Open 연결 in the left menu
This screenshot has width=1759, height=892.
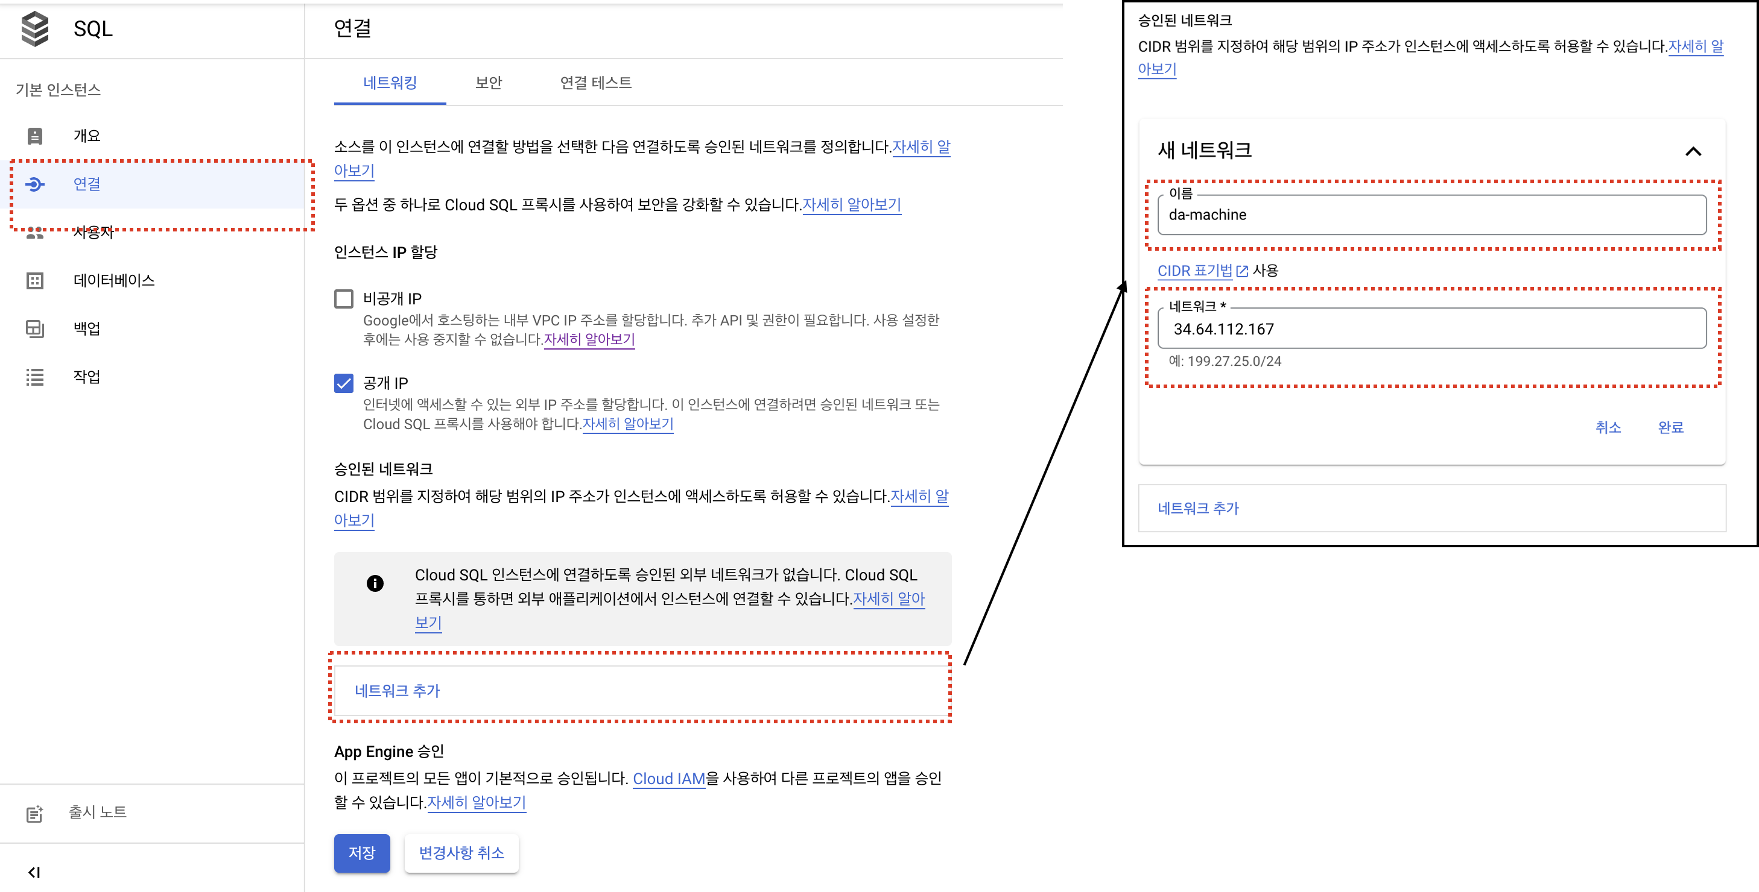tap(87, 184)
